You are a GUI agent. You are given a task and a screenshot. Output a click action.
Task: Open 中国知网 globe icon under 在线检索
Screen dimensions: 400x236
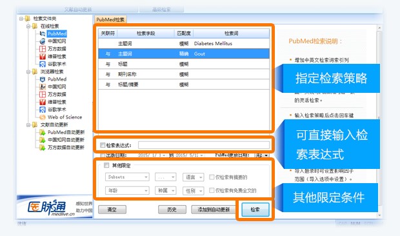tap(43, 41)
